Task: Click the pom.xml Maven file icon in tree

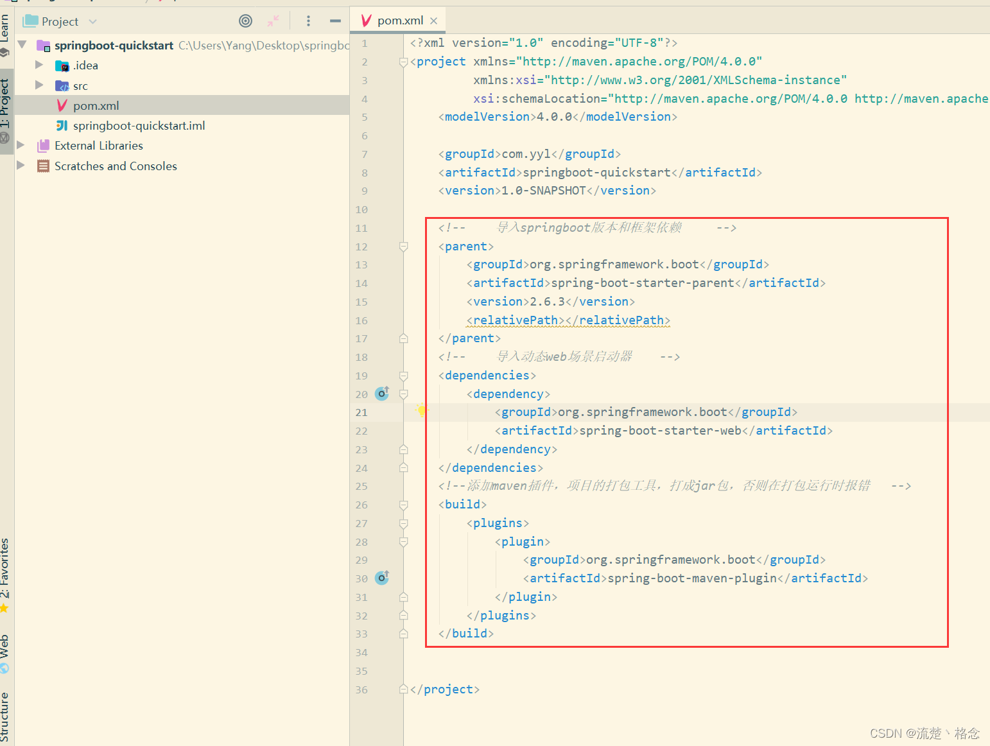Action: pyautogui.click(x=62, y=105)
